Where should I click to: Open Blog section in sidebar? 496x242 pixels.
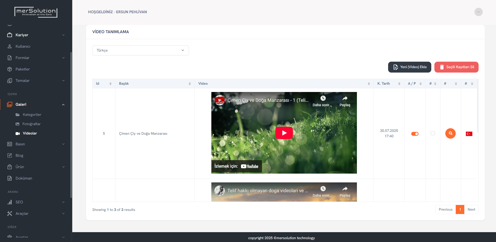[19, 155]
